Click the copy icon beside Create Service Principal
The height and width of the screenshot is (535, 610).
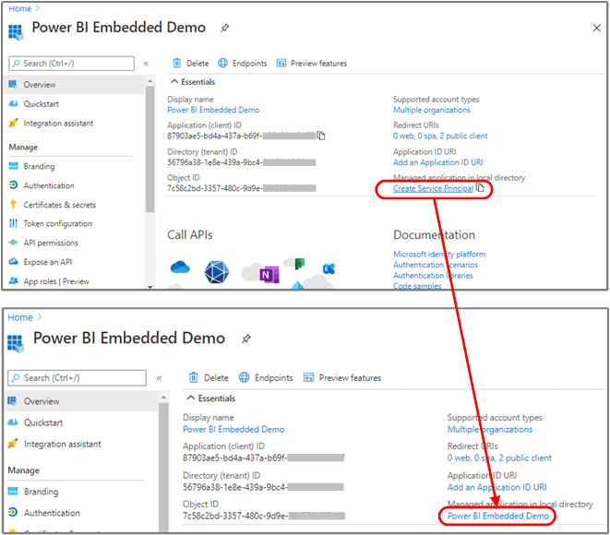coord(481,188)
